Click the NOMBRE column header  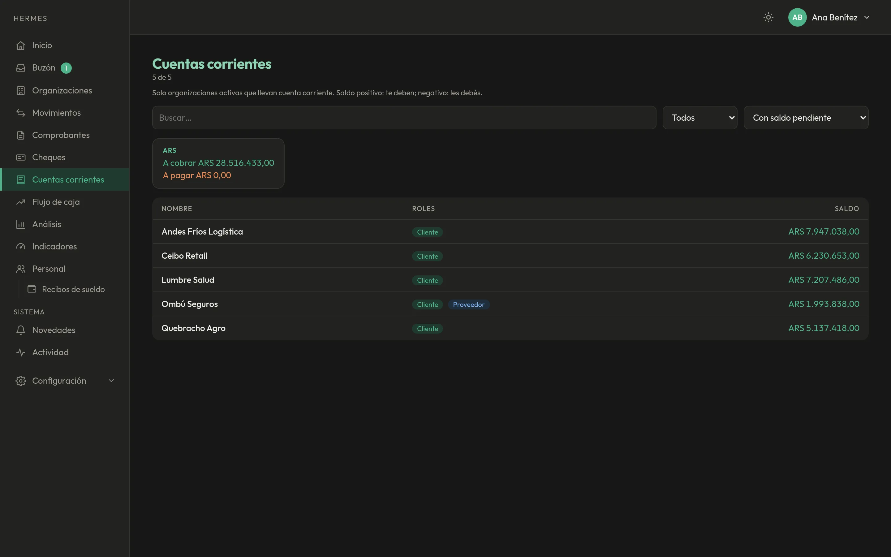coord(177,209)
